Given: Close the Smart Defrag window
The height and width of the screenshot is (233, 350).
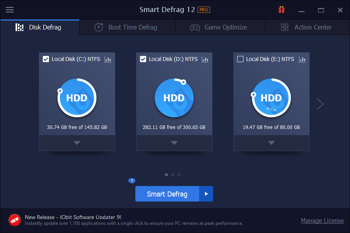Looking at the screenshot, I should coord(340,10).
